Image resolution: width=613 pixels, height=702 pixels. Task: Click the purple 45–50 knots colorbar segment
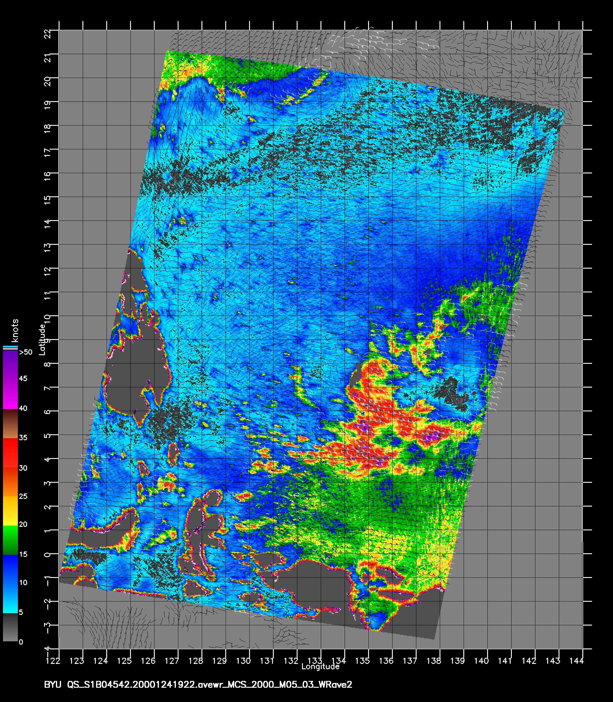(x=10, y=365)
